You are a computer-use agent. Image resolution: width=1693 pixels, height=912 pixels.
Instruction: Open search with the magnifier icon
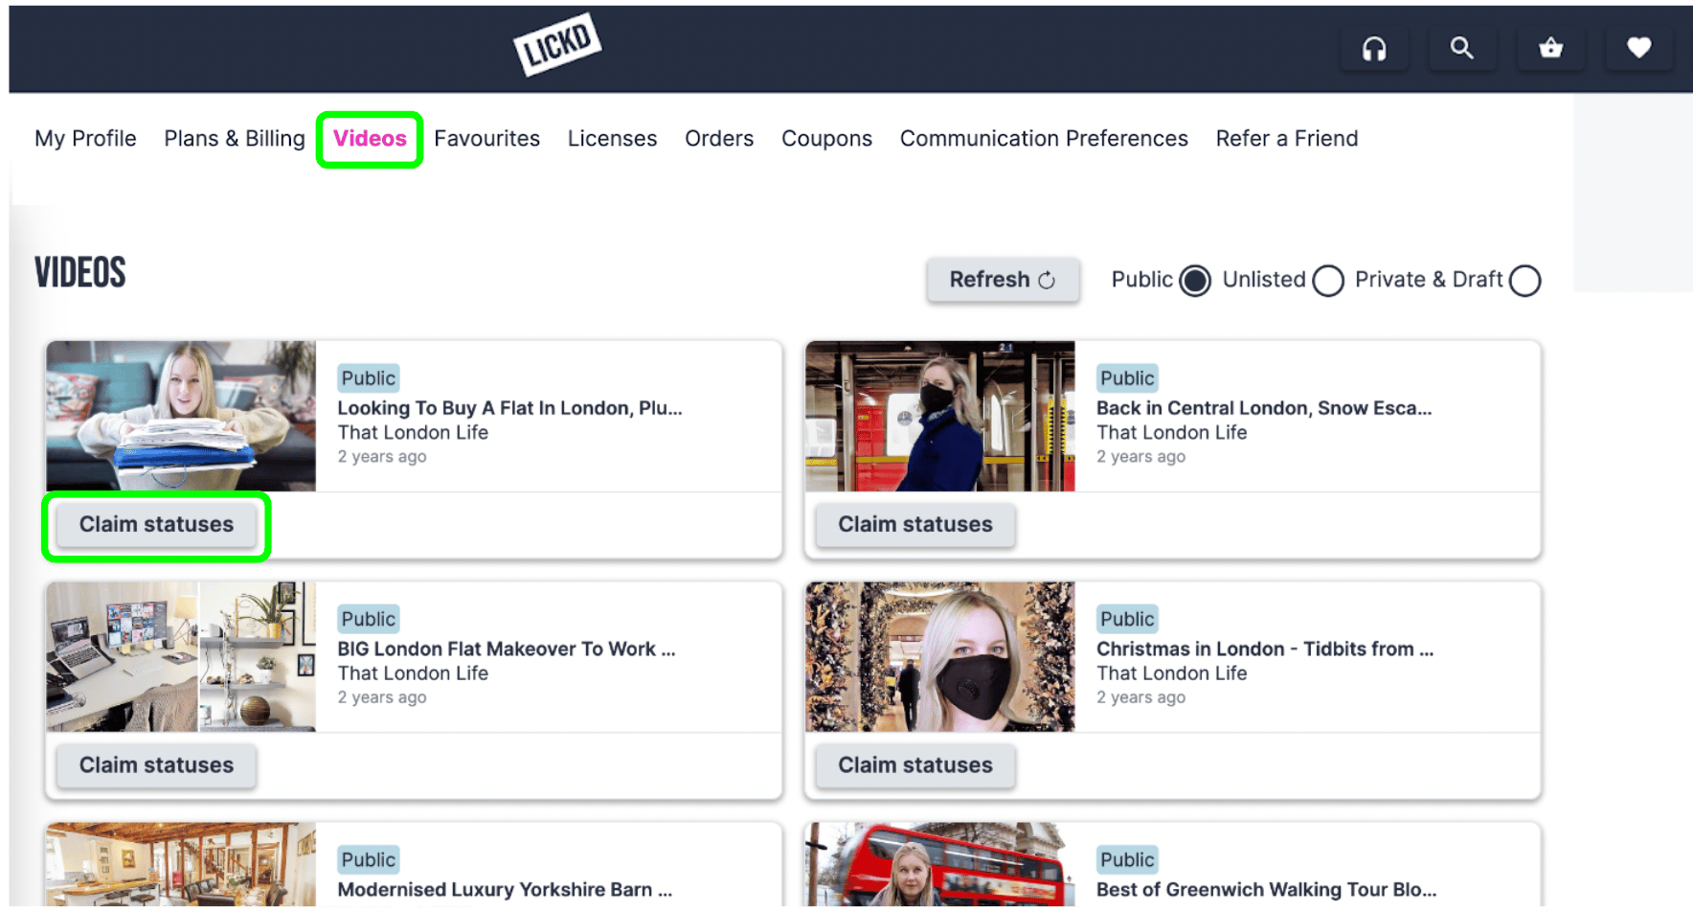(1461, 48)
